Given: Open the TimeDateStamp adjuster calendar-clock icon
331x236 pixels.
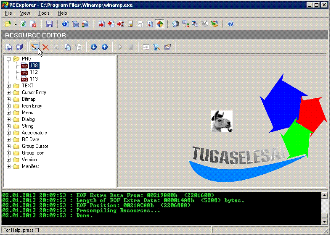Looking at the screenshot, I should 195,24.
